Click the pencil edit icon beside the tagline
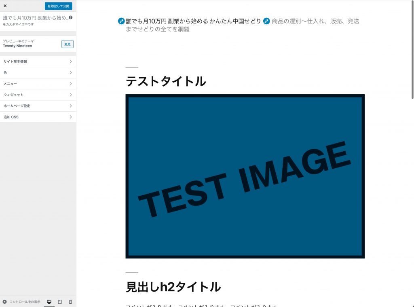This screenshot has height=307, width=414. coord(266,21)
